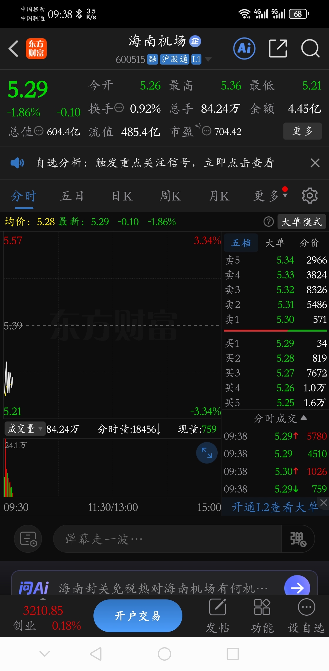The image size is (329, 671).
Task: Select 买1 price 5.29 row
Action: 276,343
